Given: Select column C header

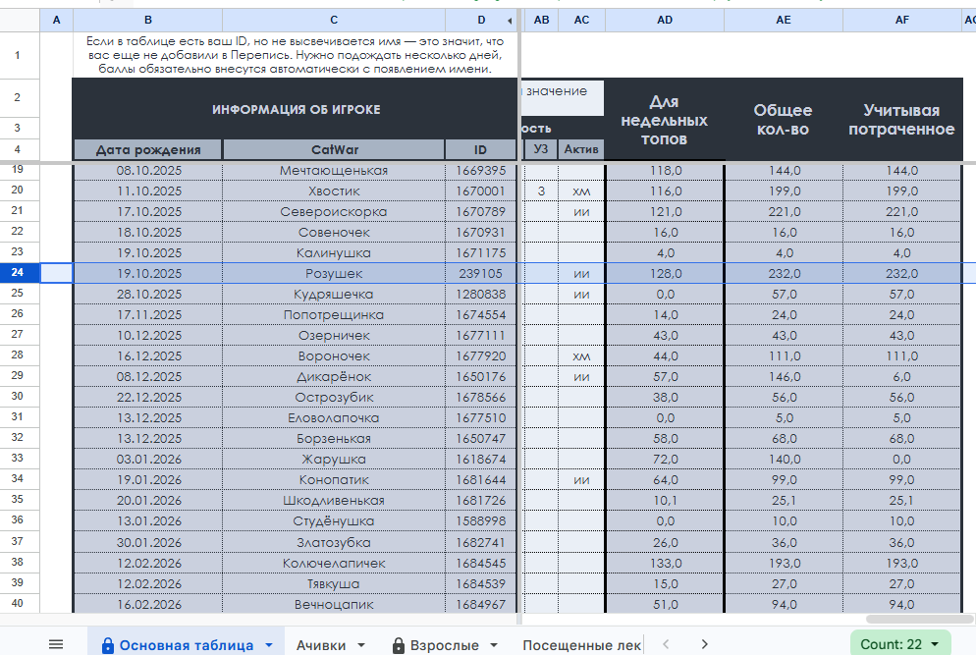Looking at the screenshot, I should [x=334, y=21].
